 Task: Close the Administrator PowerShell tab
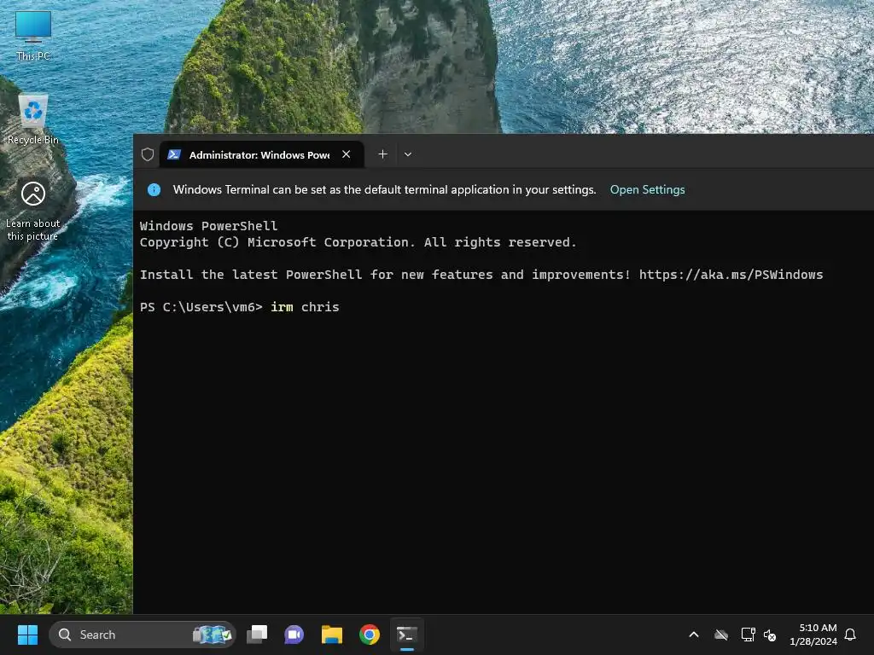click(347, 154)
